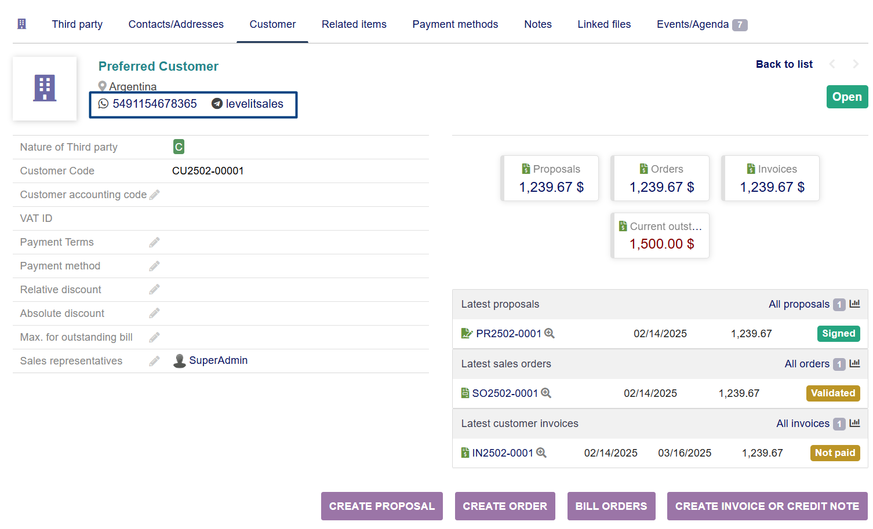Go to previous record arrow

832,64
